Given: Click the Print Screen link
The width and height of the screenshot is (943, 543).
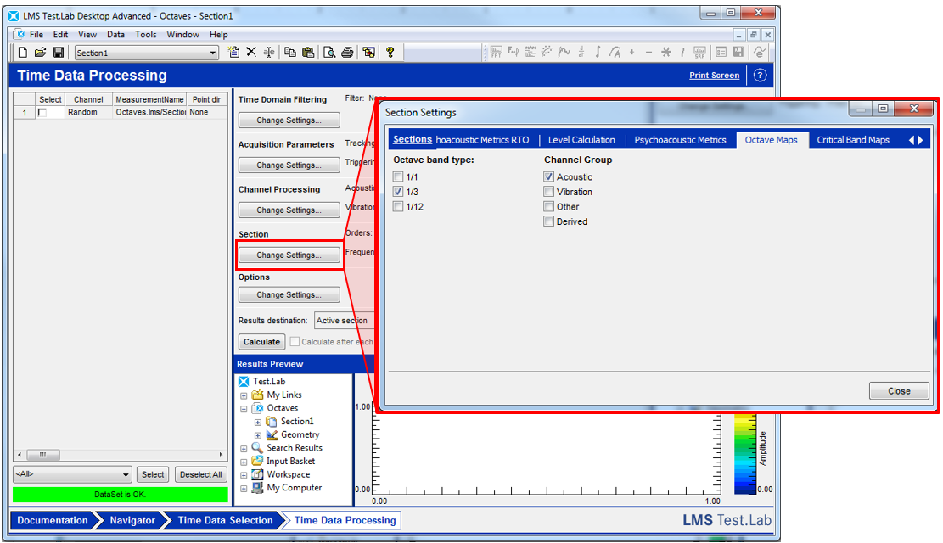Looking at the screenshot, I should (x=715, y=76).
